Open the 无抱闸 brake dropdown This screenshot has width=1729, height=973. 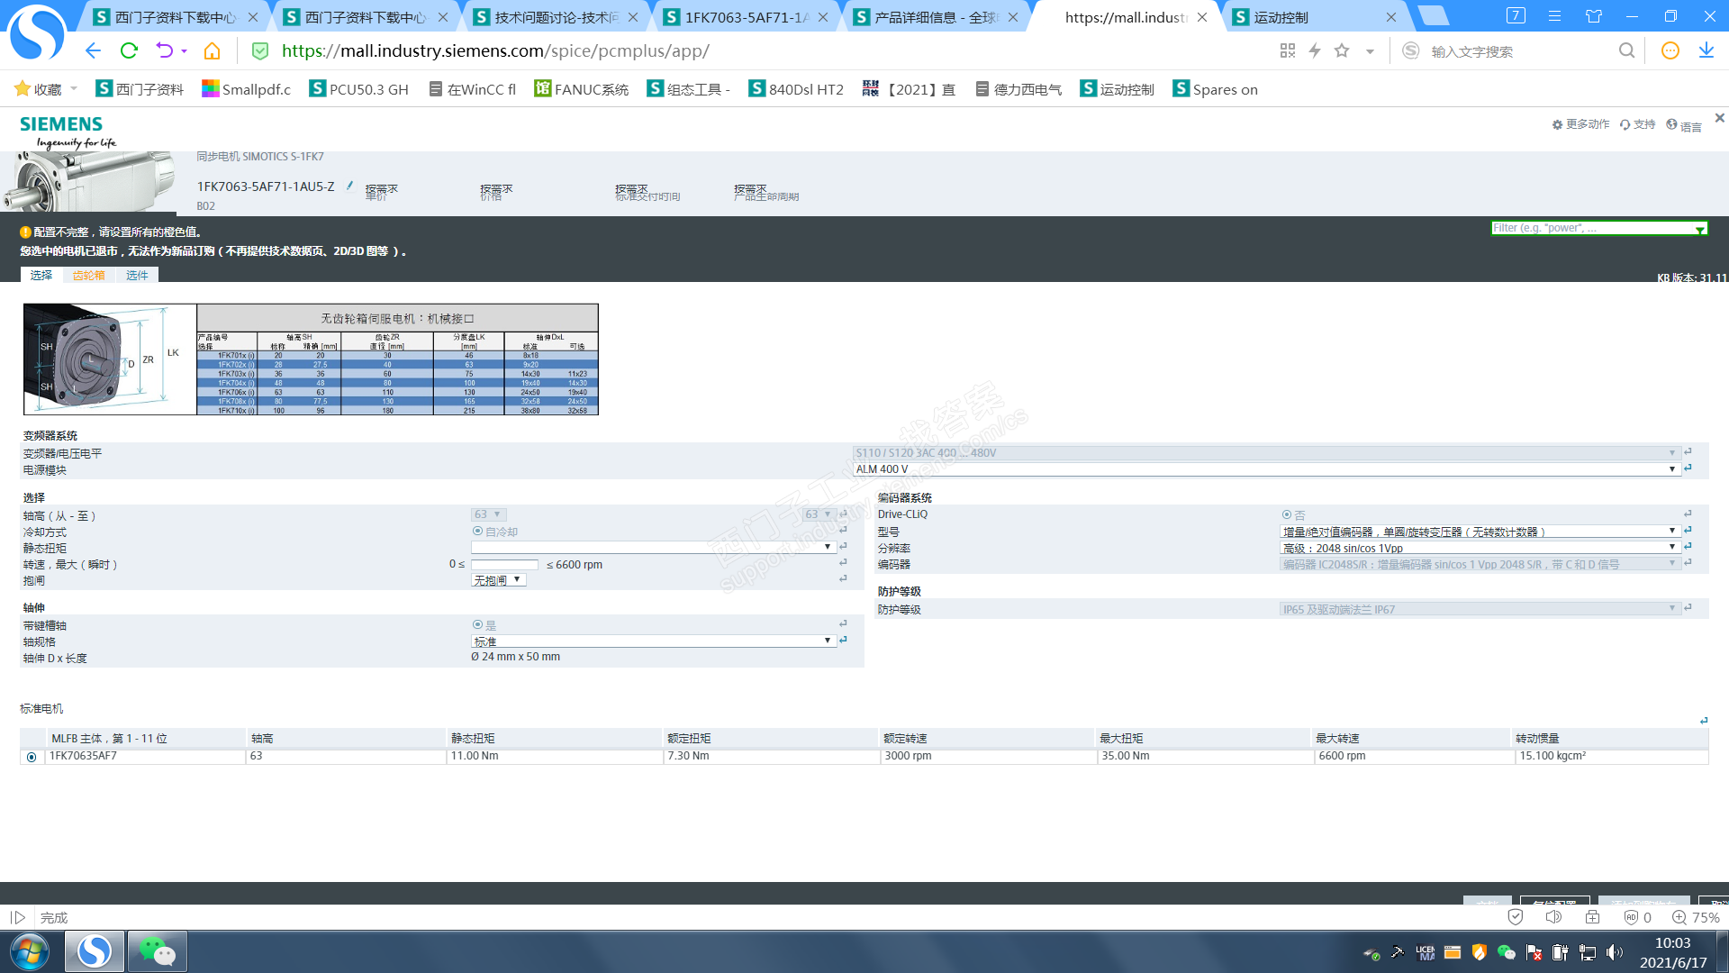pos(498,580)
